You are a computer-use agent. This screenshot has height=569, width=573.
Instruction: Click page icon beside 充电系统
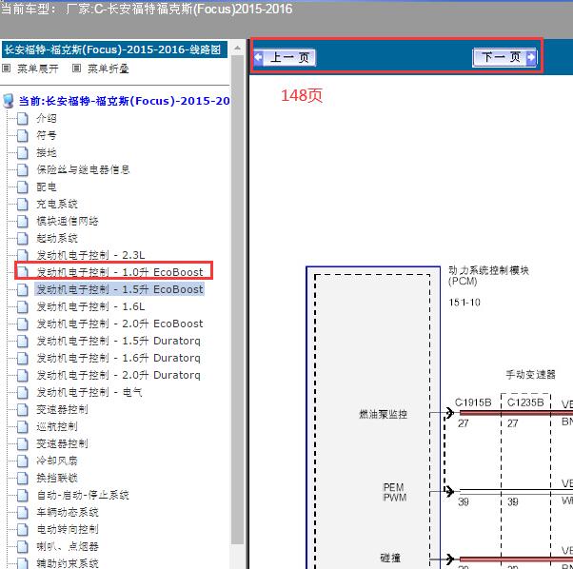23,205
